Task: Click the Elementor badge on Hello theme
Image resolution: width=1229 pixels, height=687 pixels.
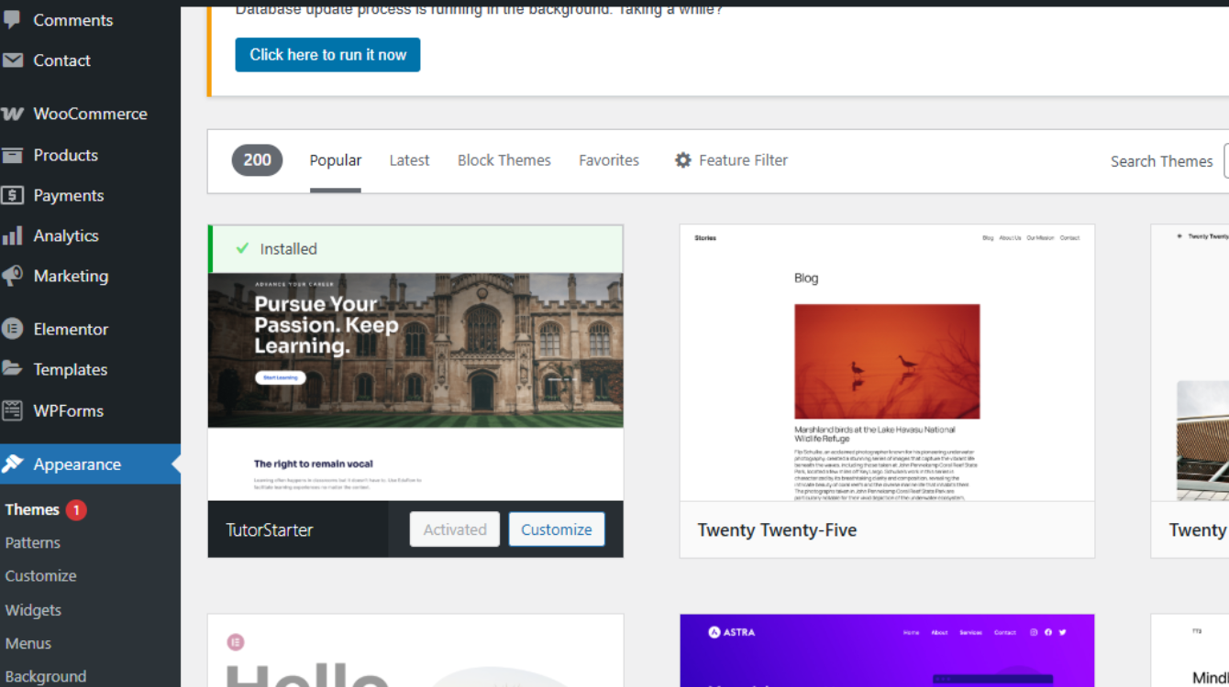Action: tap(235, 643)
